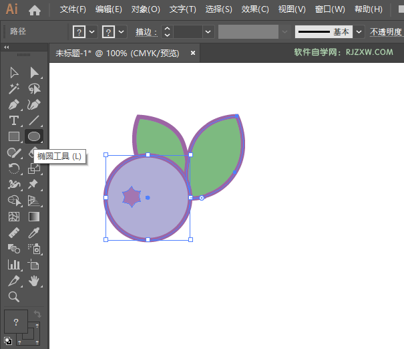Swap fill and stroke colors
The image size is (404, 349).
click(37, 314)
